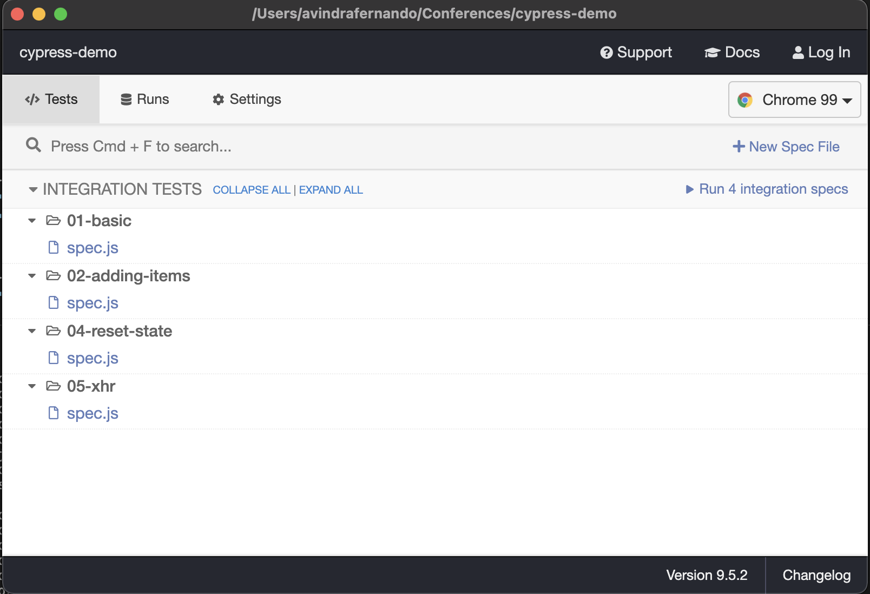Click the EXPAND ALL link
The image size is (870, 594).
pos(331,190)
